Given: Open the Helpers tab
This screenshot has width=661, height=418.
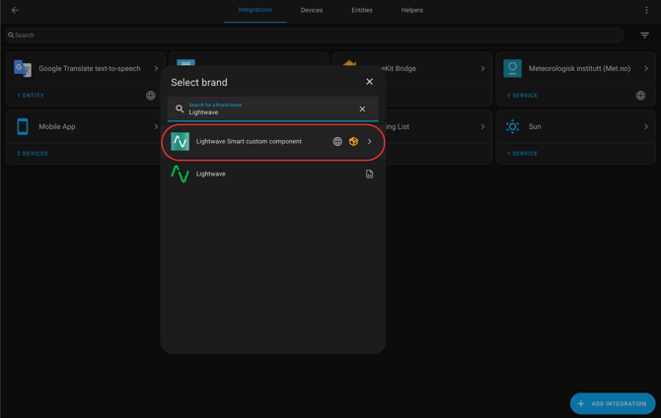Looking at the screenshot, I should pos(411,10).
